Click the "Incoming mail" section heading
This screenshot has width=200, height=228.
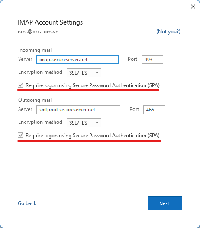35,50
